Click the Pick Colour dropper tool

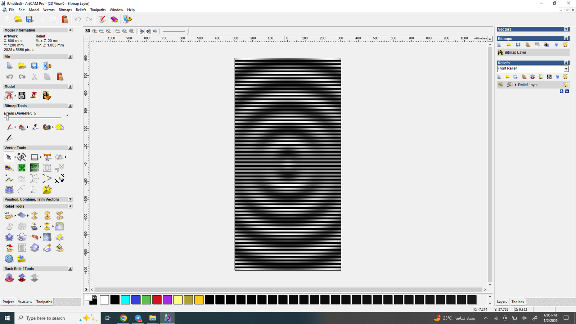35,127
